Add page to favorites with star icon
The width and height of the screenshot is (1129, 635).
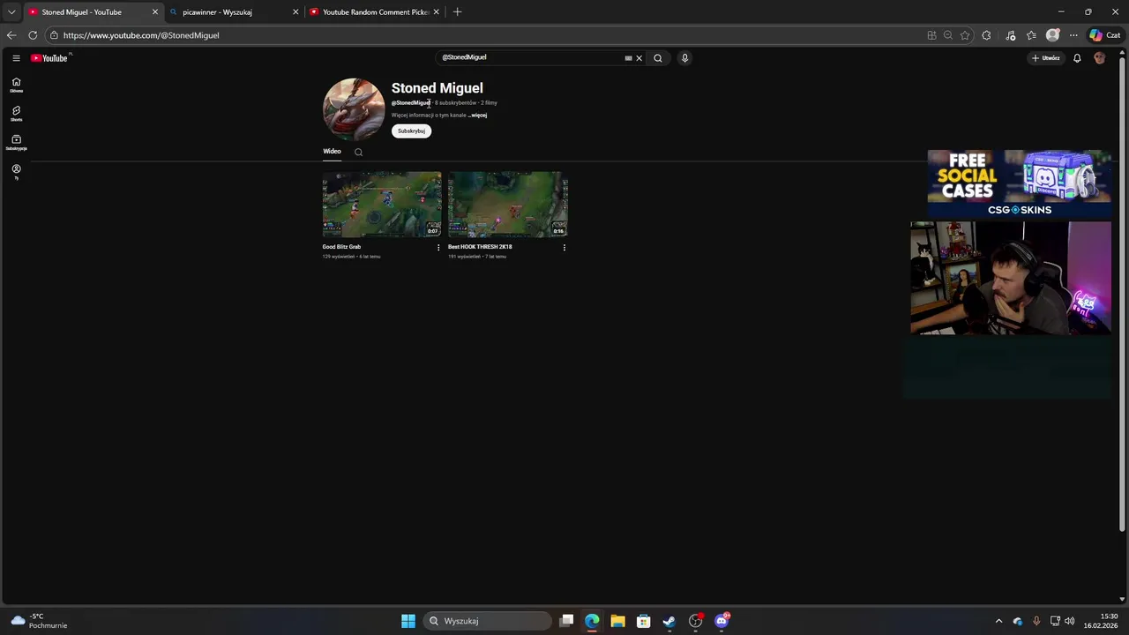(x=965, y=35)
